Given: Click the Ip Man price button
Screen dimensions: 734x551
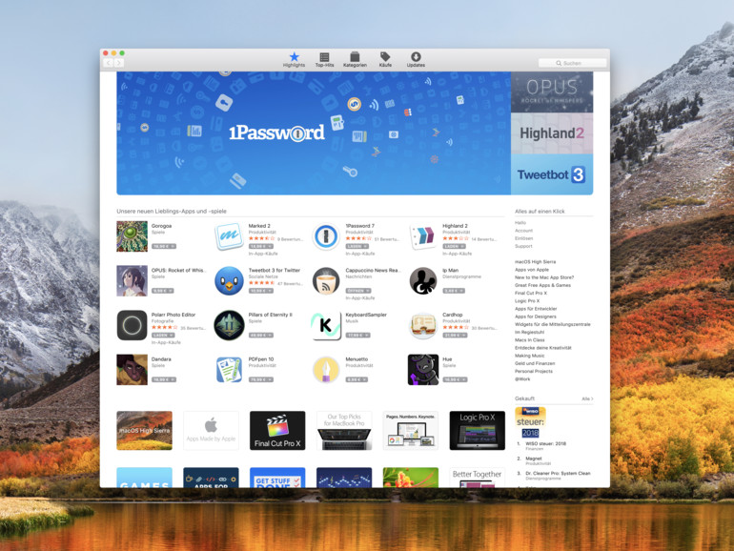Looking at the screenshot, I should 454,291.
